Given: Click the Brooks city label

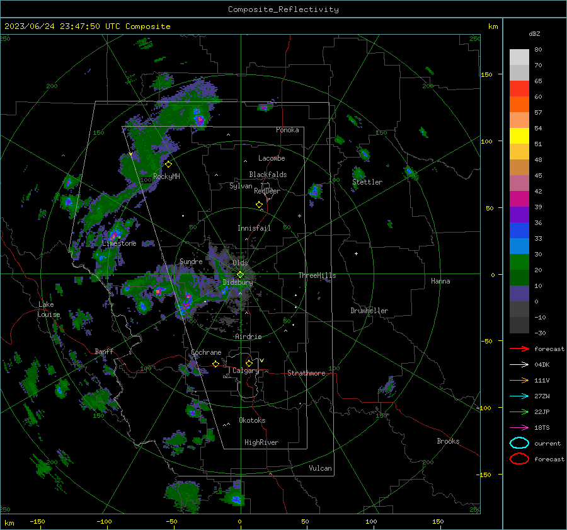Looking at the screenshot, I should 448,441.
